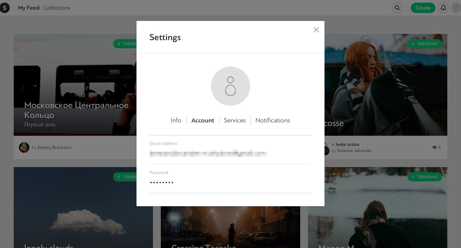Click the S logo in the header
This screenshot has width=461, height=248.
(4, 8)
